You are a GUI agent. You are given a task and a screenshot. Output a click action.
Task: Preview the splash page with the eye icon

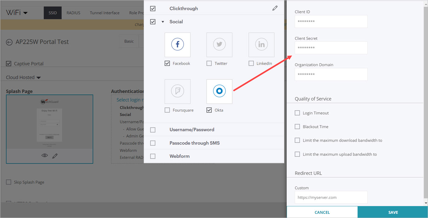point(44,155)
